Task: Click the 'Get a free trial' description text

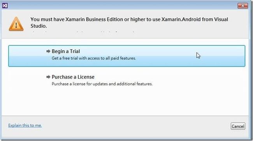Action: [x=94, y=58]
